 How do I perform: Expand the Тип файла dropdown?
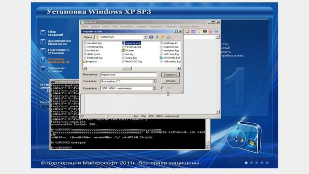click(x=154, y=81)
